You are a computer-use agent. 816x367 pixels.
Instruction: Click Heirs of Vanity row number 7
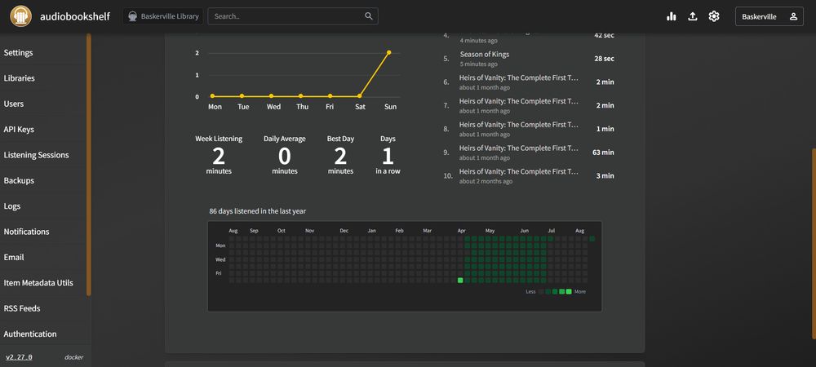click(529, 105)
